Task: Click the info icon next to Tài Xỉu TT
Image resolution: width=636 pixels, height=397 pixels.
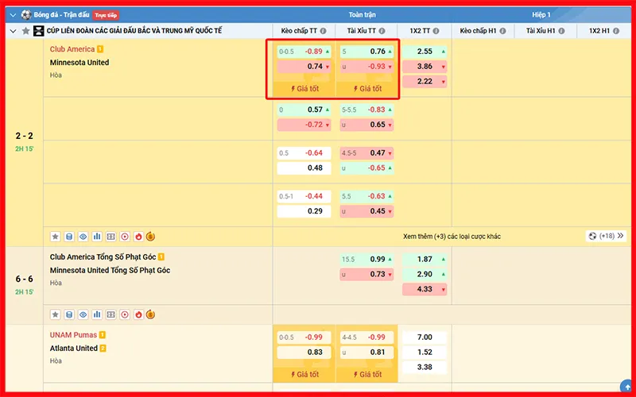Action: [x=390, y=31]
